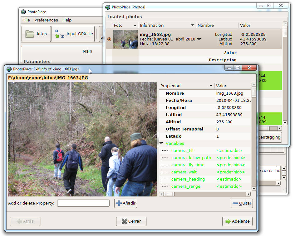Click the Autor row in Loaded photos
295x236 pixels.
click(x=194, y=53)
